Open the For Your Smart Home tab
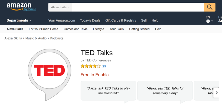Screen dimensions: 222x108 43,29
